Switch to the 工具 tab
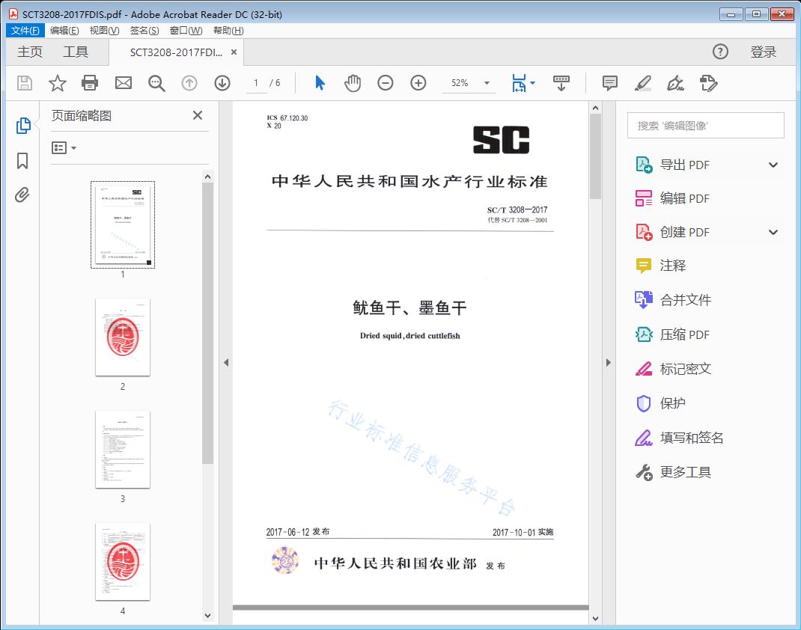 tap(76, 52)
